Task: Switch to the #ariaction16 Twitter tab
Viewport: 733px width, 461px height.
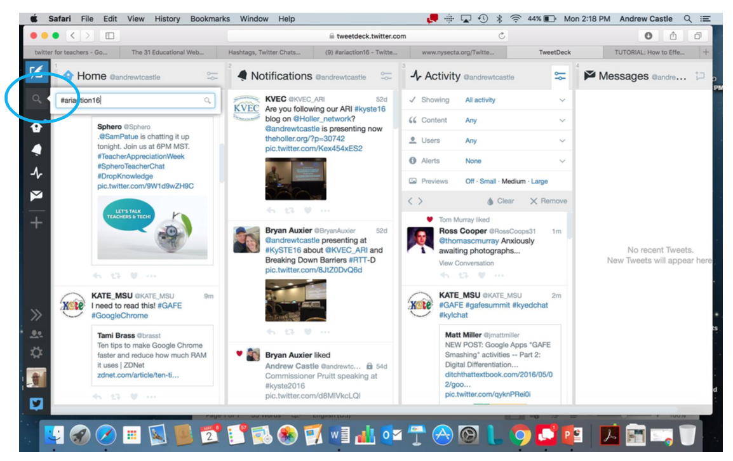Action: point(361,52)
